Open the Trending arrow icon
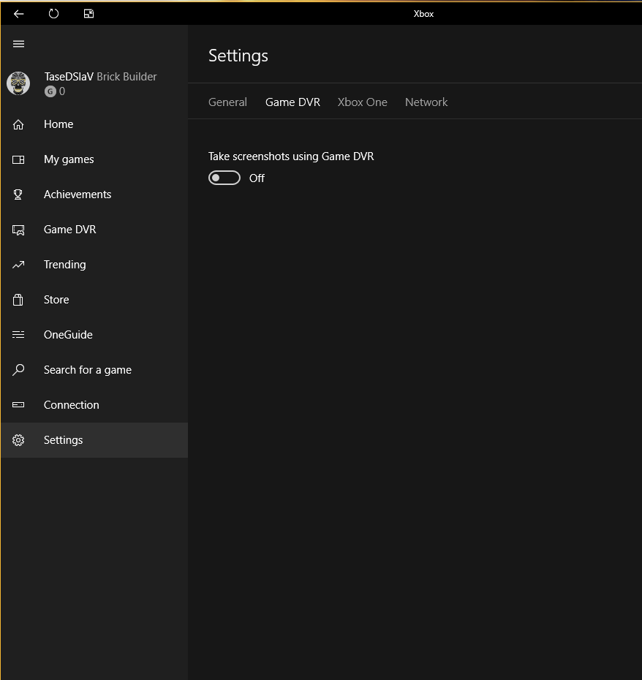This screenshot has width=642, height=680. point(19,265)
